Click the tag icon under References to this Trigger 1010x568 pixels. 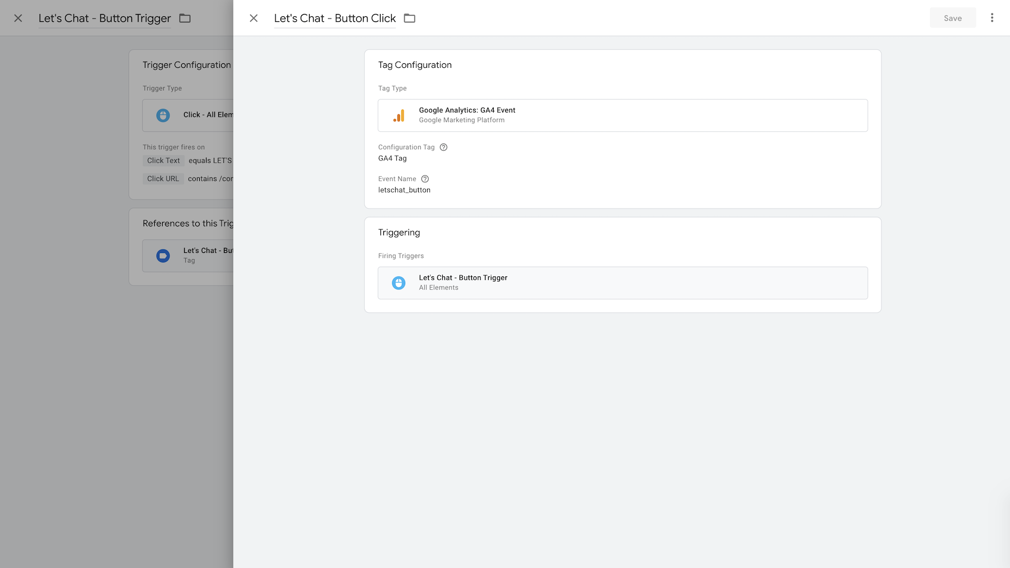[163, 256]
